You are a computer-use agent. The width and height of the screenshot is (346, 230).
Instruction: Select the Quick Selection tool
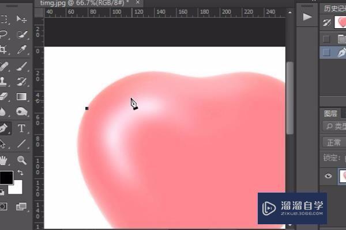coord(22,34)
